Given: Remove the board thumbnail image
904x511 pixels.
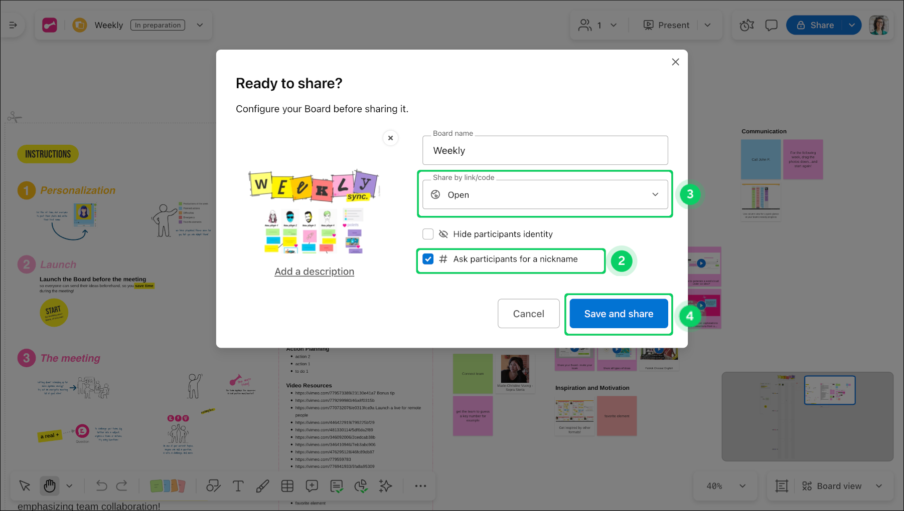Looking at the screenshot, I should point(390,138).
